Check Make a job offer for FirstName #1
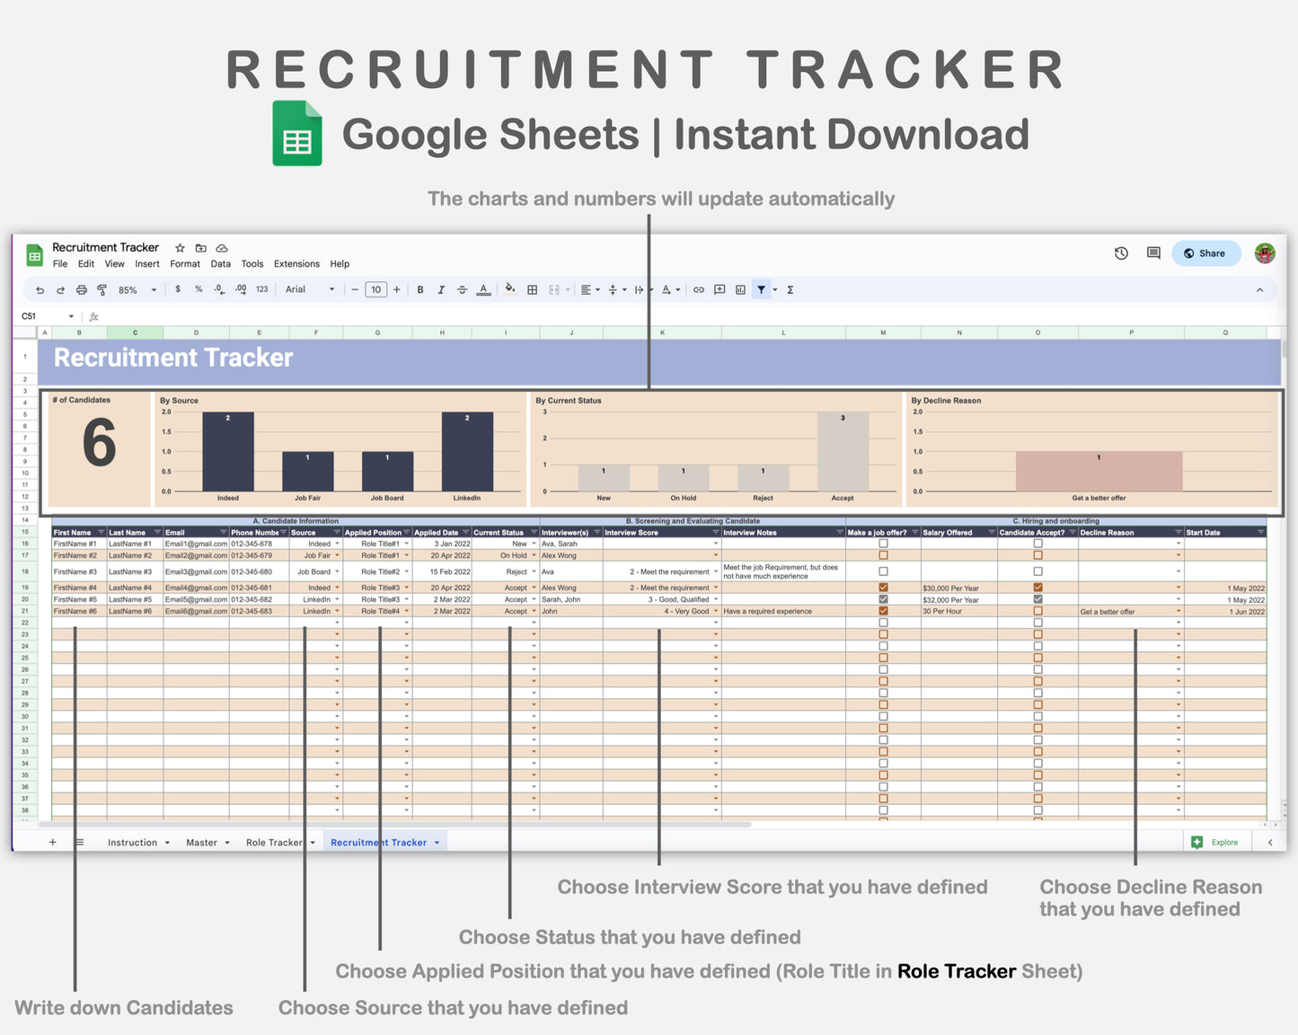 (883, 544)
